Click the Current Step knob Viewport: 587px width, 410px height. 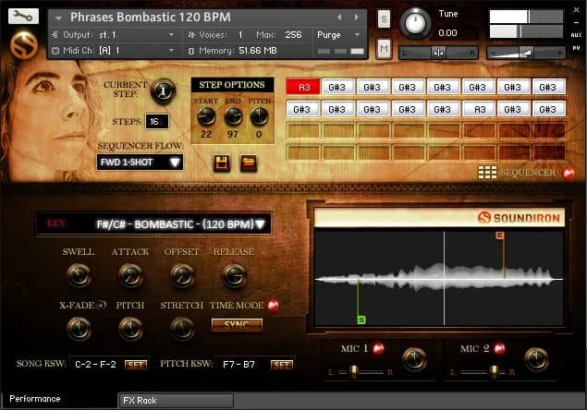[x=164, y=90]
